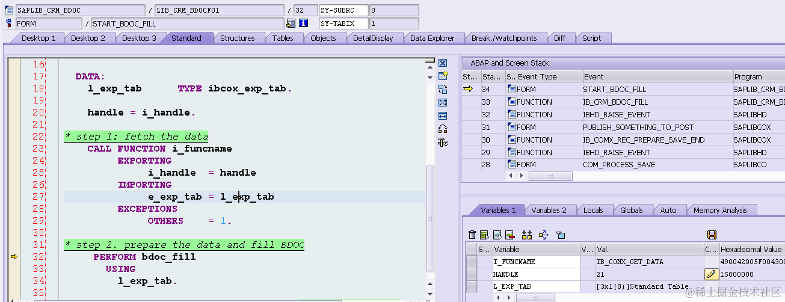This screenshot has height=302, width=785.
Task: Open the Data Explorer tab
Action: tap(432, 38)
